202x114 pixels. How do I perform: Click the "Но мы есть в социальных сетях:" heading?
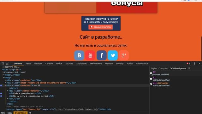(101, 45)
